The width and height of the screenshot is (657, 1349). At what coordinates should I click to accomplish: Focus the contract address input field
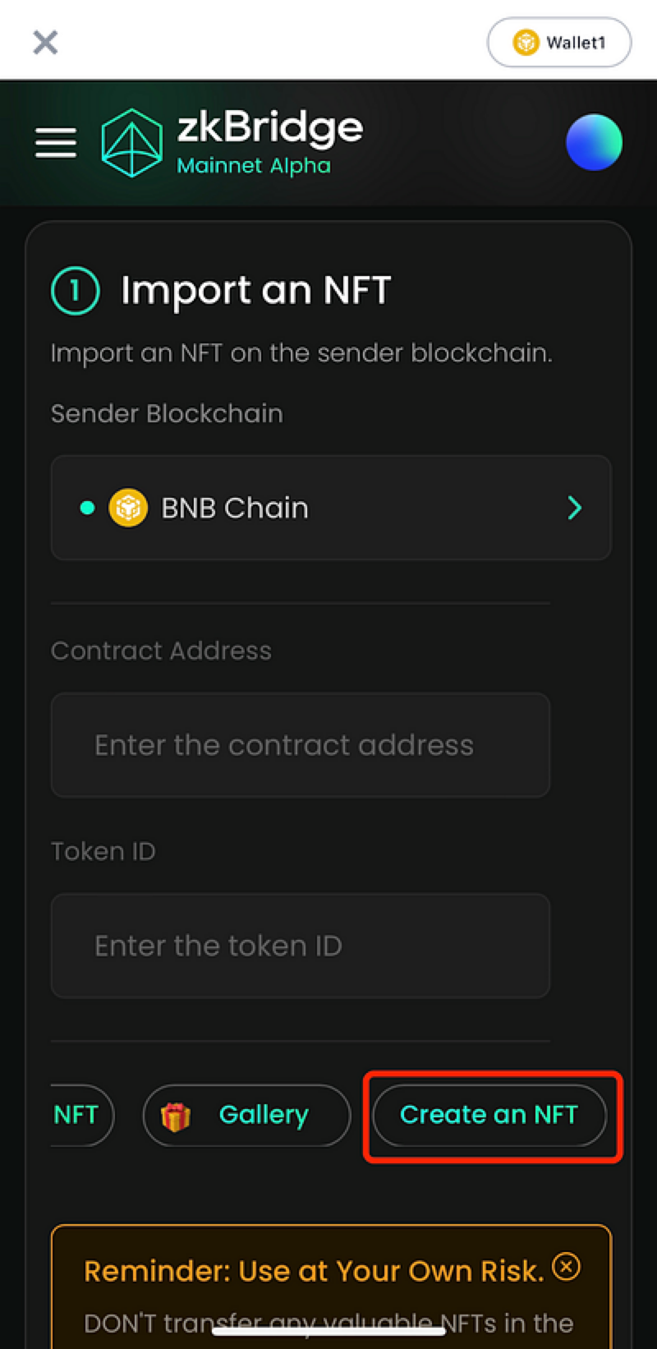click(x=301, y=745)
